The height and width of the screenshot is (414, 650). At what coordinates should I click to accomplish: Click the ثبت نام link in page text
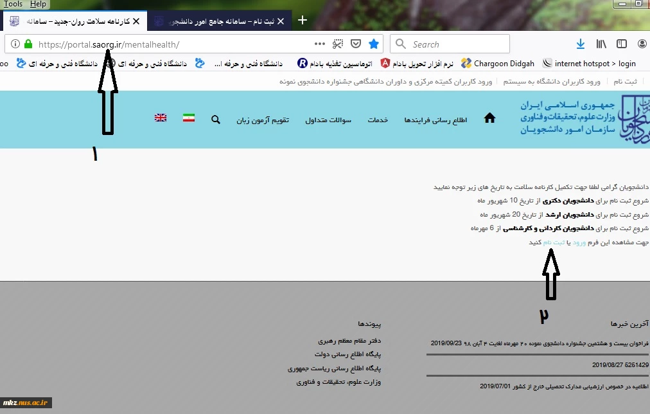(554, 242)
